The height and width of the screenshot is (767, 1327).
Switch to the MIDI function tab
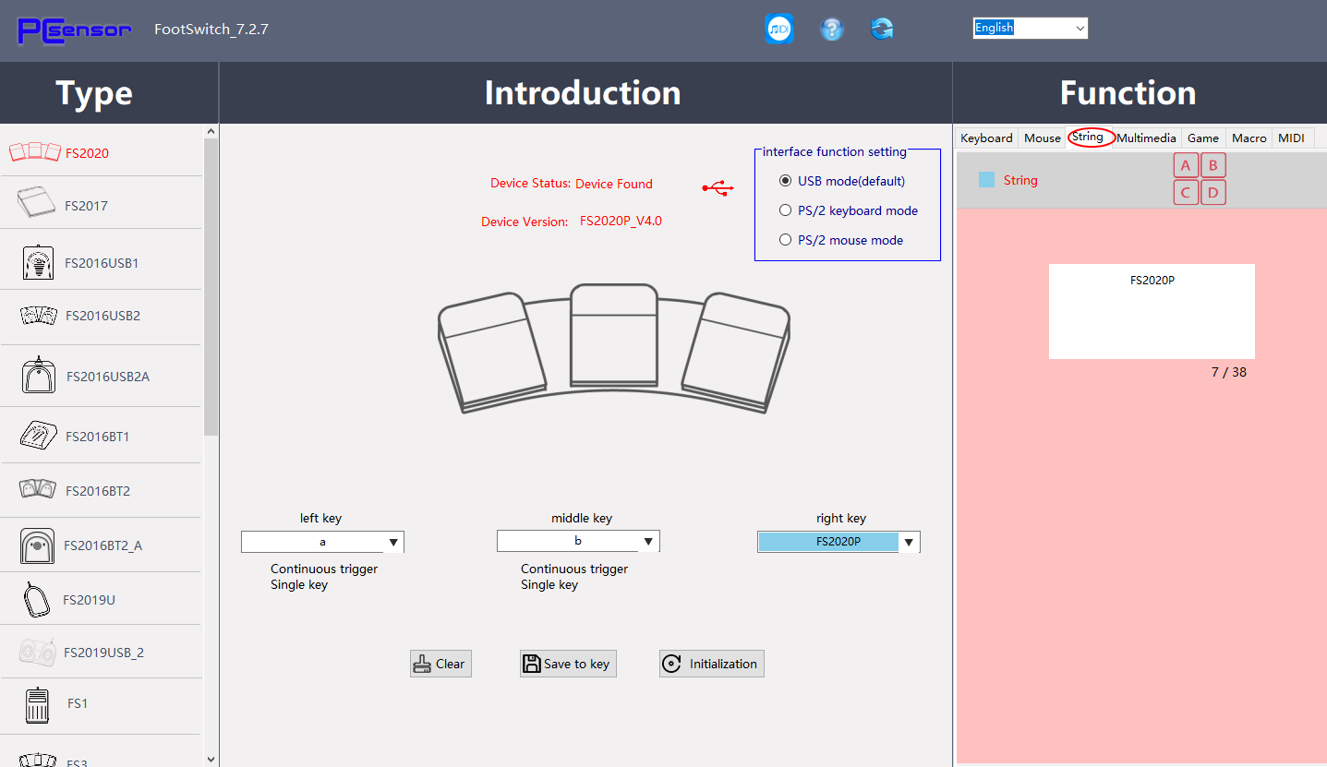pos(1292,138)
